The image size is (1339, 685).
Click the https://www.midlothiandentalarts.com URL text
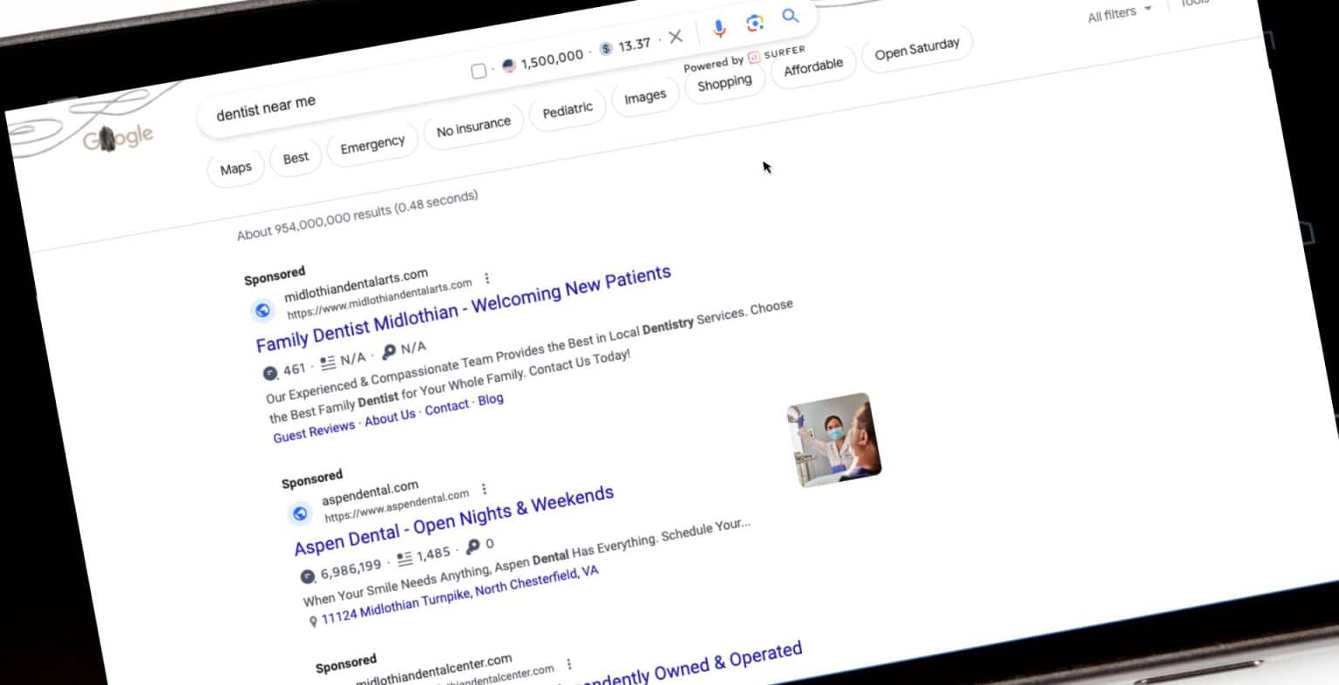click(x=379, y=298)
